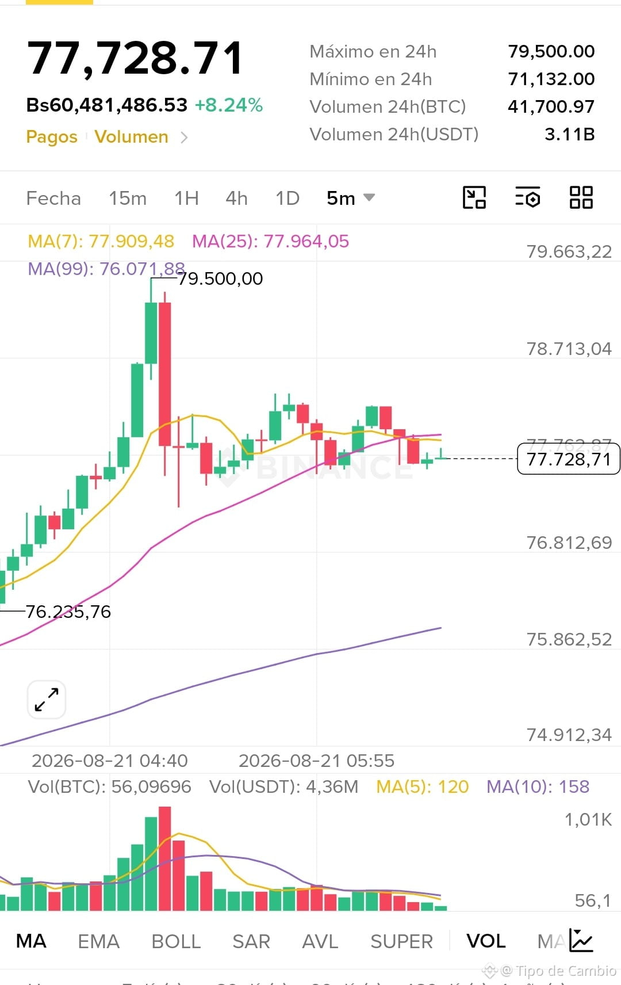Enable the SUPER indicator
The width and height of the screenshot is (621, 985).
click(401, 941)
